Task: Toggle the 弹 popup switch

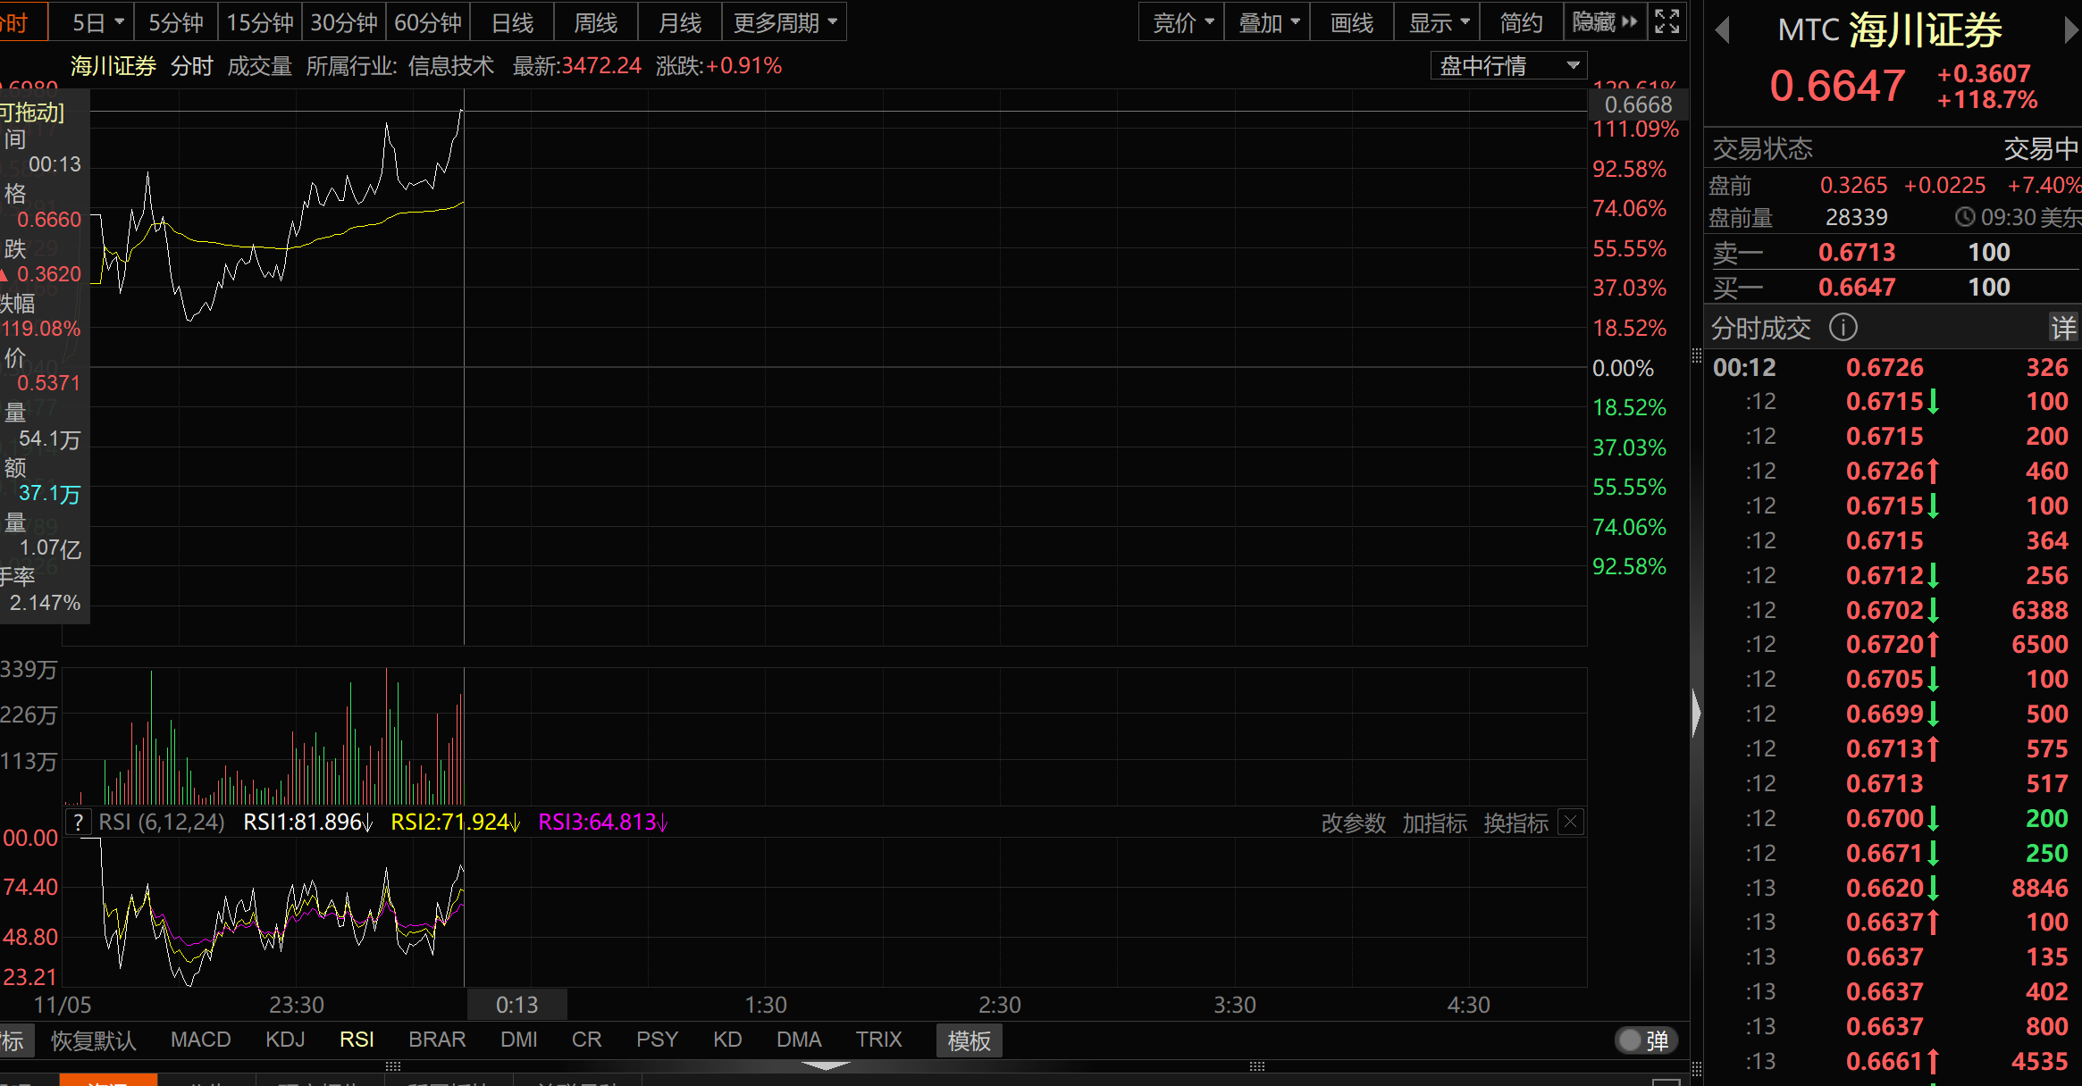Action: pos(1646,1040)
